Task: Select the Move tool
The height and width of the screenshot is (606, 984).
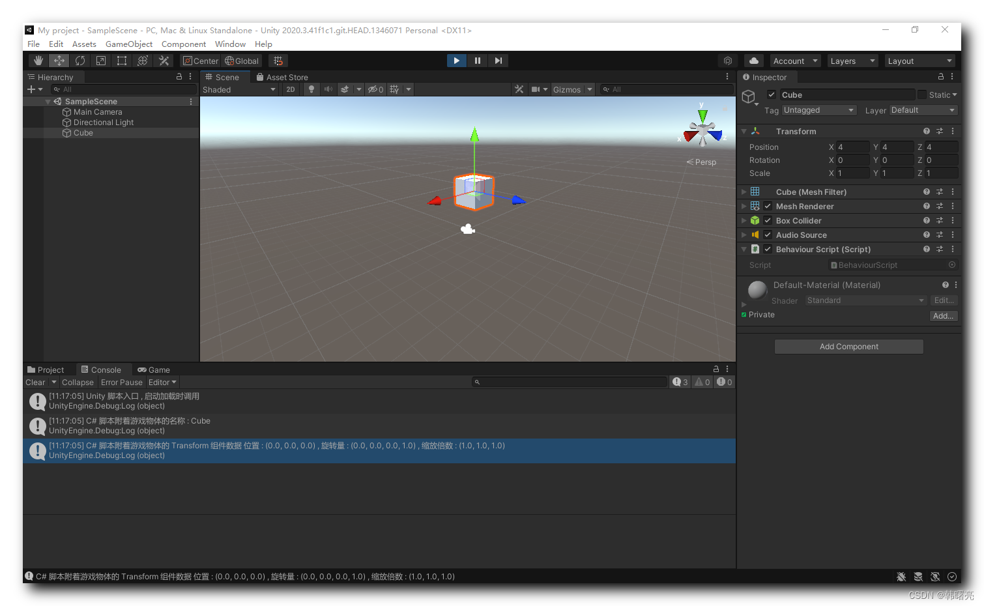Action: tap(59, 60)
